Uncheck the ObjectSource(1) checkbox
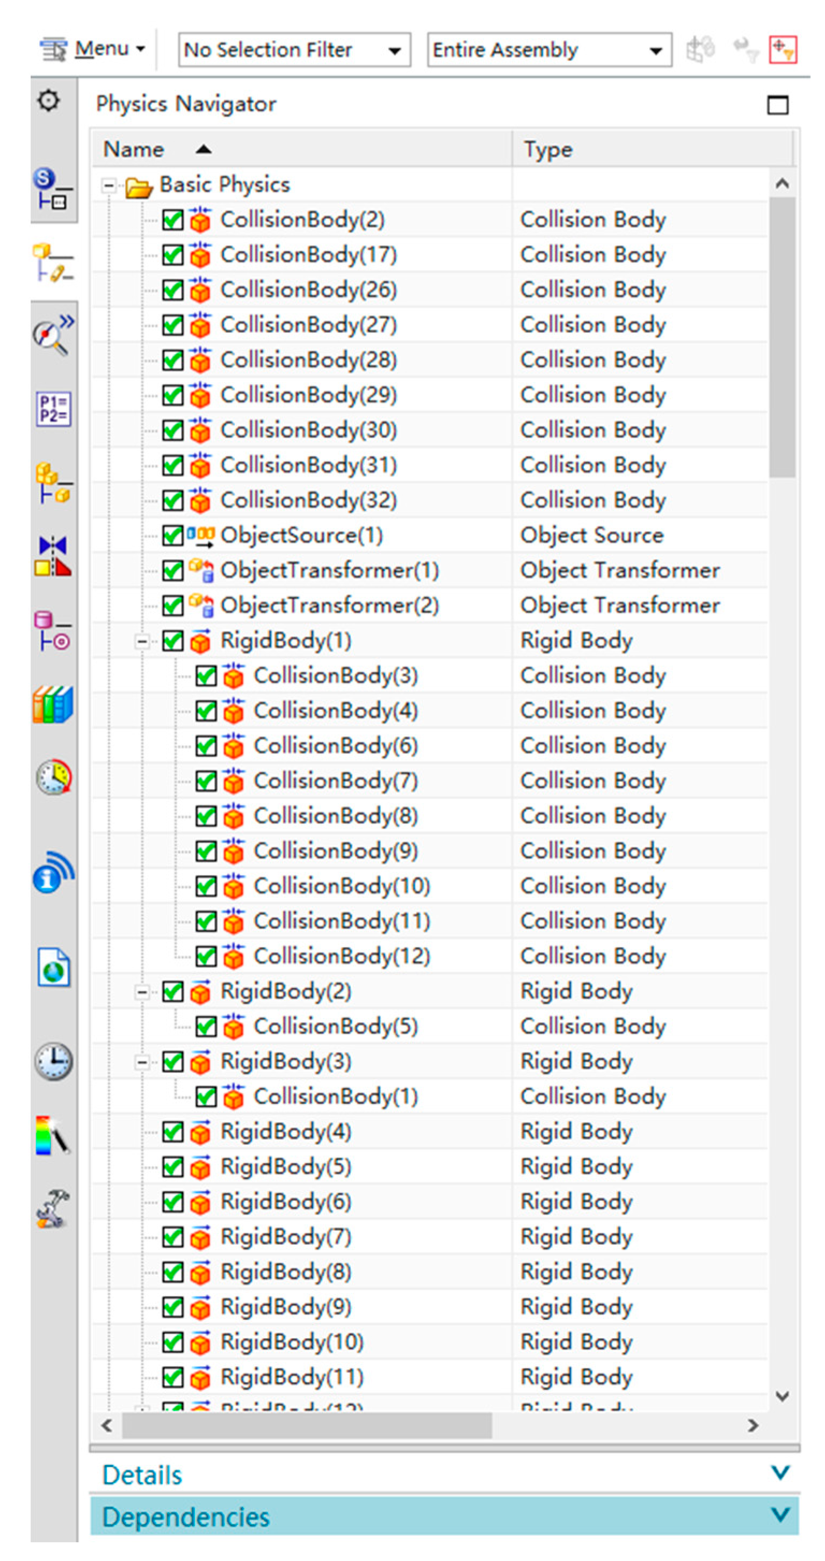Image resolution: width=825 pixels, height=1561 pixels. [x=173, y=536]
